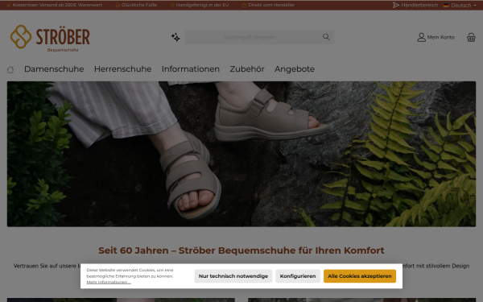Image resolution: width=483 pixels, height=302 pixels.
Task: Open the Herrenschuhe menu
Action: click(122, 69)
